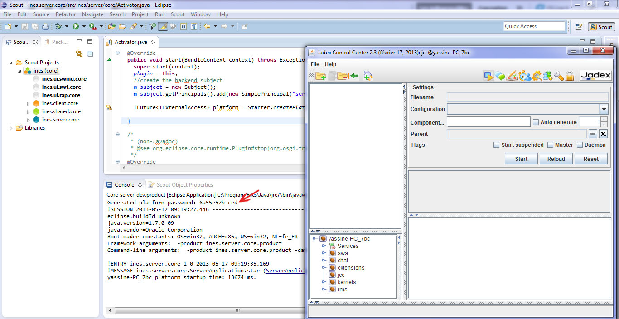
Task: Click the green left-arrow icon in Jadex toolbar
Action: coord(353,76)
